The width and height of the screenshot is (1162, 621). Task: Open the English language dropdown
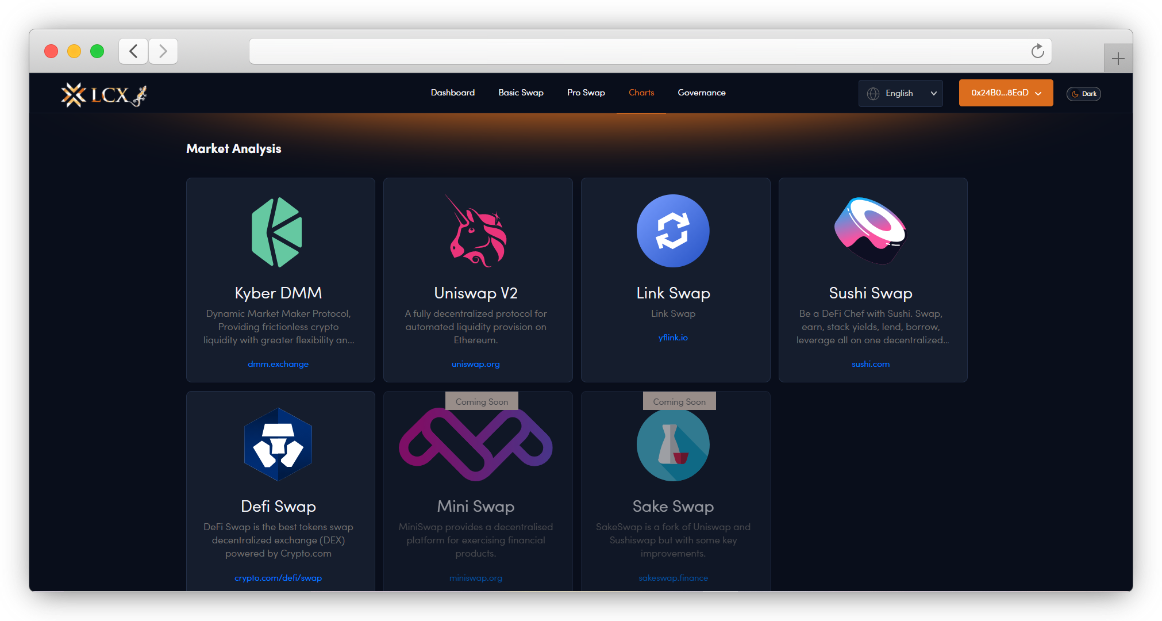(x=901, y=93)
